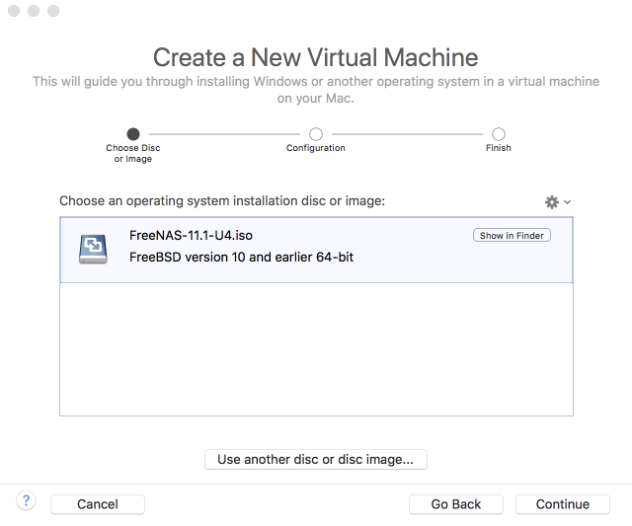The image size is (632, 526).
Task: Select the FreeNAS-11.1-U4.iso file name
Action: pos(184,236)
